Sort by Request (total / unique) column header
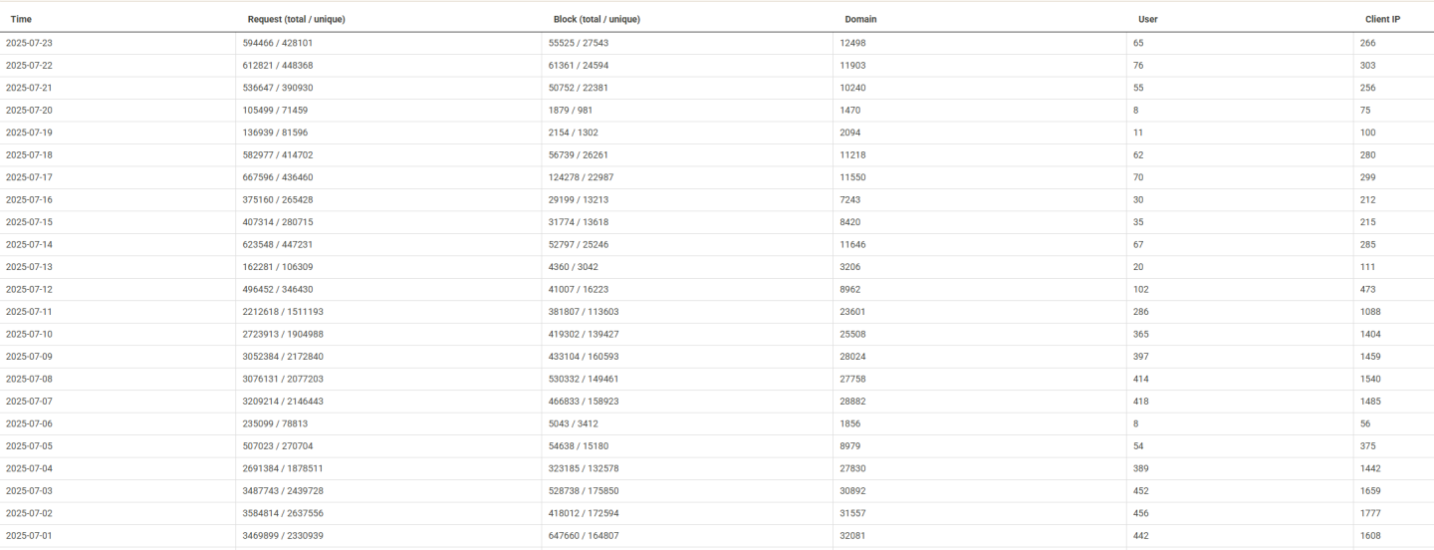This screenshot has height=550, width=1434. coord(296,19)
